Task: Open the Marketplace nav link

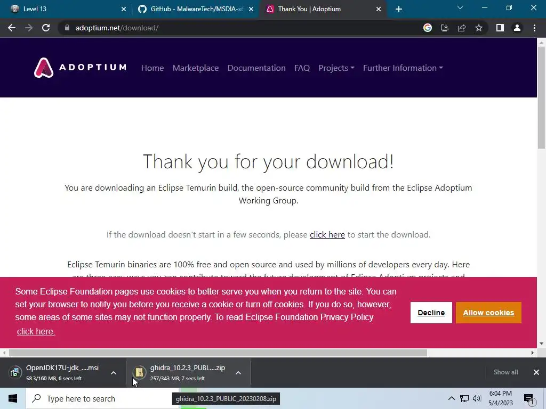Action: (x=196, y=68)
